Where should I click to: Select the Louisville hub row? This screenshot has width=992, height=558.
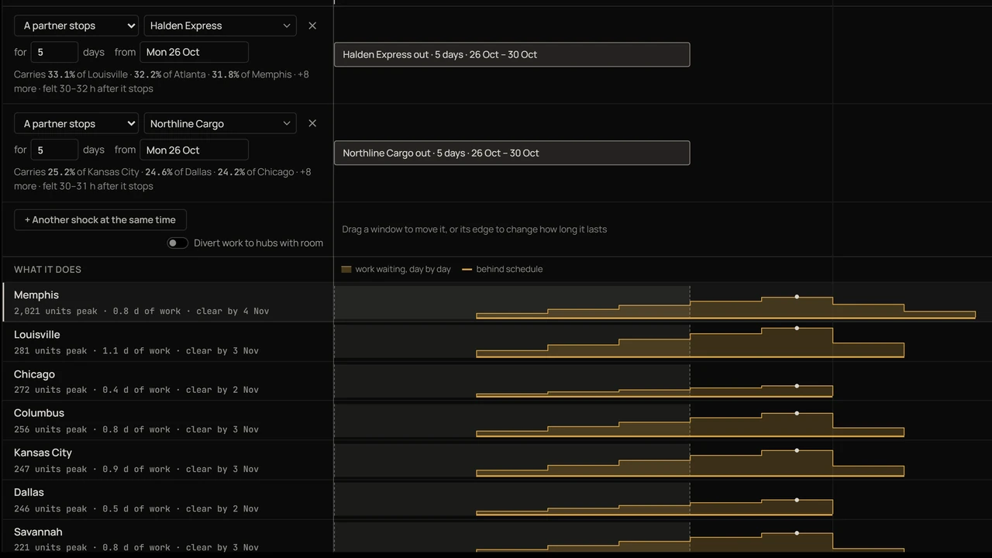(x=496, y=342)
